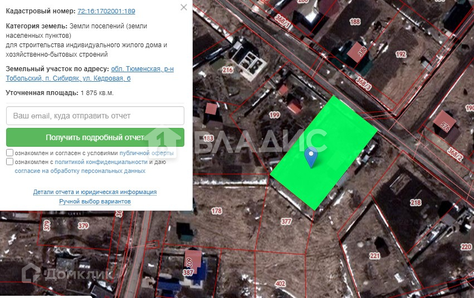Open 'Ручной выбор вариантов' link
474x298 pixels.
[95, 201]
